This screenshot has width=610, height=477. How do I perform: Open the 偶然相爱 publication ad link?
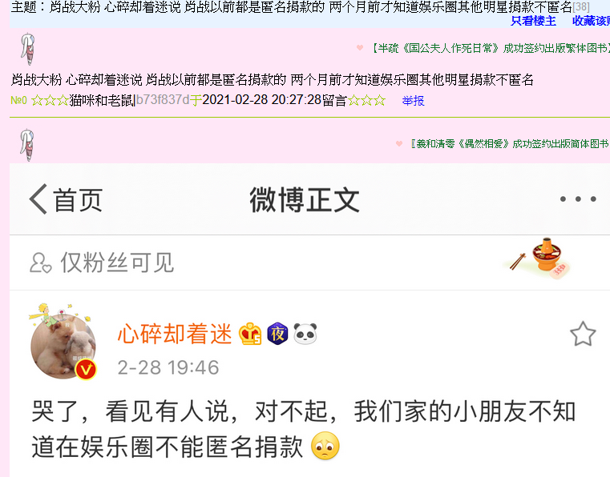click(x=510, y=144)
